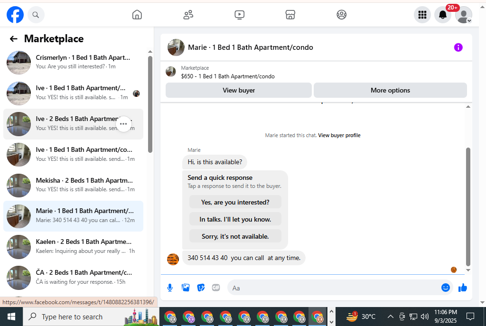Click Marie's avatar beside phone number message

(173, 260)
